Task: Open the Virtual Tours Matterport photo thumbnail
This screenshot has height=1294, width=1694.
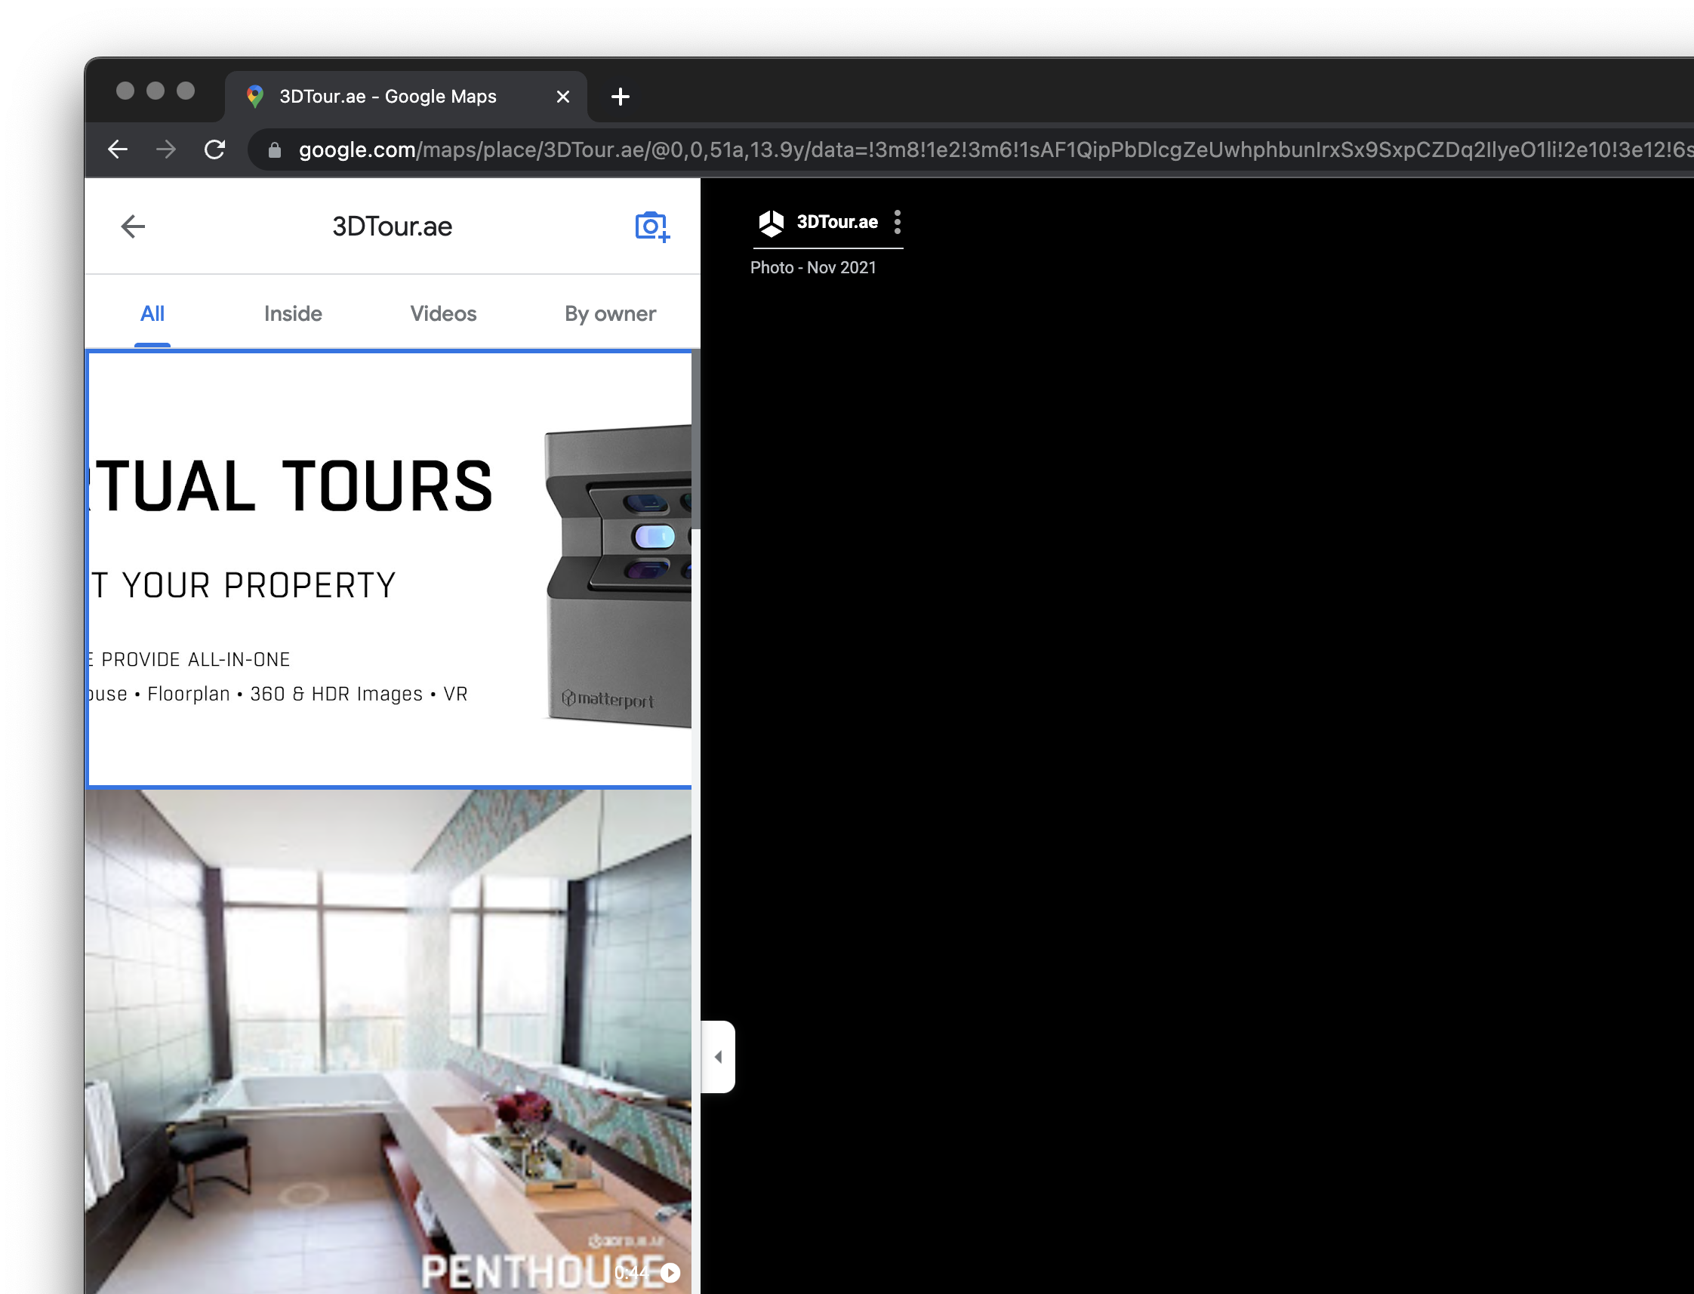Action: (389, 569)
